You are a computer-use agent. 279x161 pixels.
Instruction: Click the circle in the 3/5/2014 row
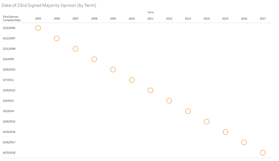click(188, 111)
